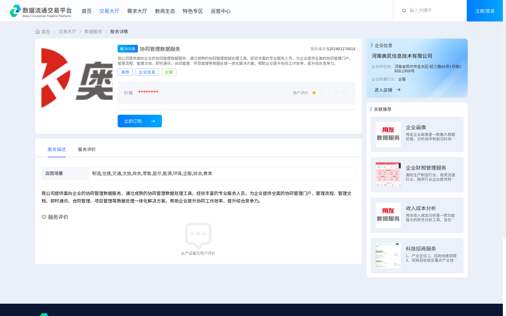
Task: Click the first rating star
Action: coord(314,93)
